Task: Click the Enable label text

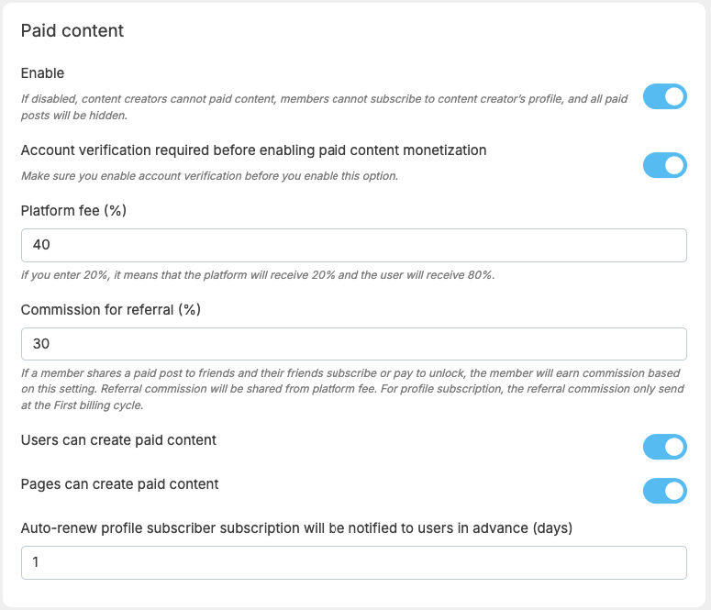Action: (x=42, y=73)
